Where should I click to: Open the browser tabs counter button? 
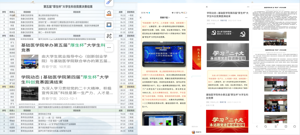[x=286, y=126]
